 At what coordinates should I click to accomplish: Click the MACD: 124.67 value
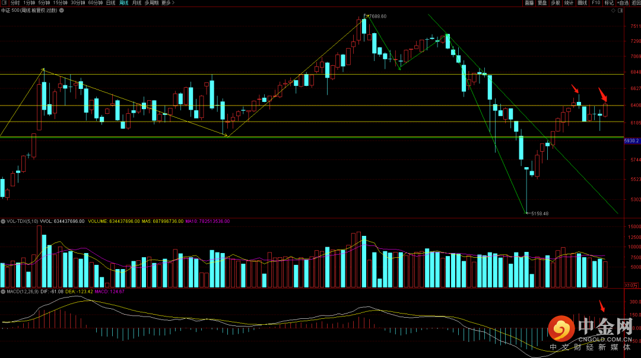tap(109, 292)
